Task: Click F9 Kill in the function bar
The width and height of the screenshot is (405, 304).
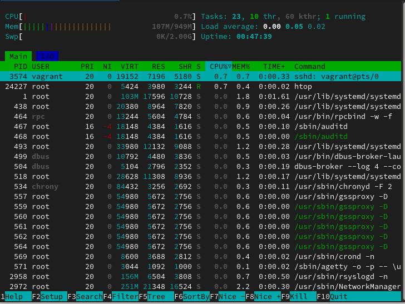Action: pyautogui.click(x=299, y=297)
